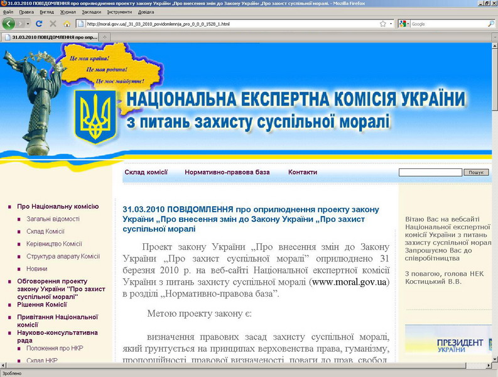Open the URL bar history dropdown arrow
Image resolution: width=498 pixels, height=377 pixels.
[x=391, y=24]
